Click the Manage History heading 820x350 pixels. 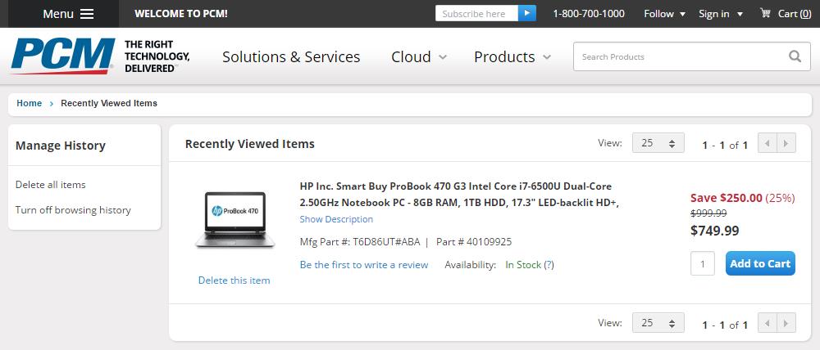[x=61, y=146]
